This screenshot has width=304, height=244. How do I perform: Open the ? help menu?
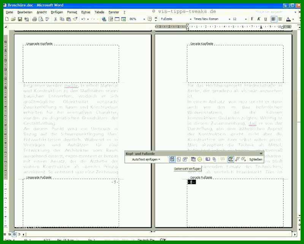click(124, 12)
